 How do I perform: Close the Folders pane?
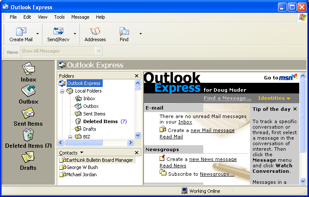tap(137, 76)
